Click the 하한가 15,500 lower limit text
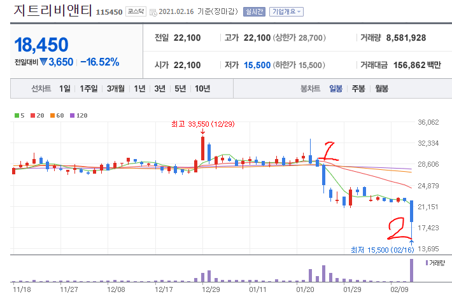The height and width of the screenshot is (299, 452). 299,65
